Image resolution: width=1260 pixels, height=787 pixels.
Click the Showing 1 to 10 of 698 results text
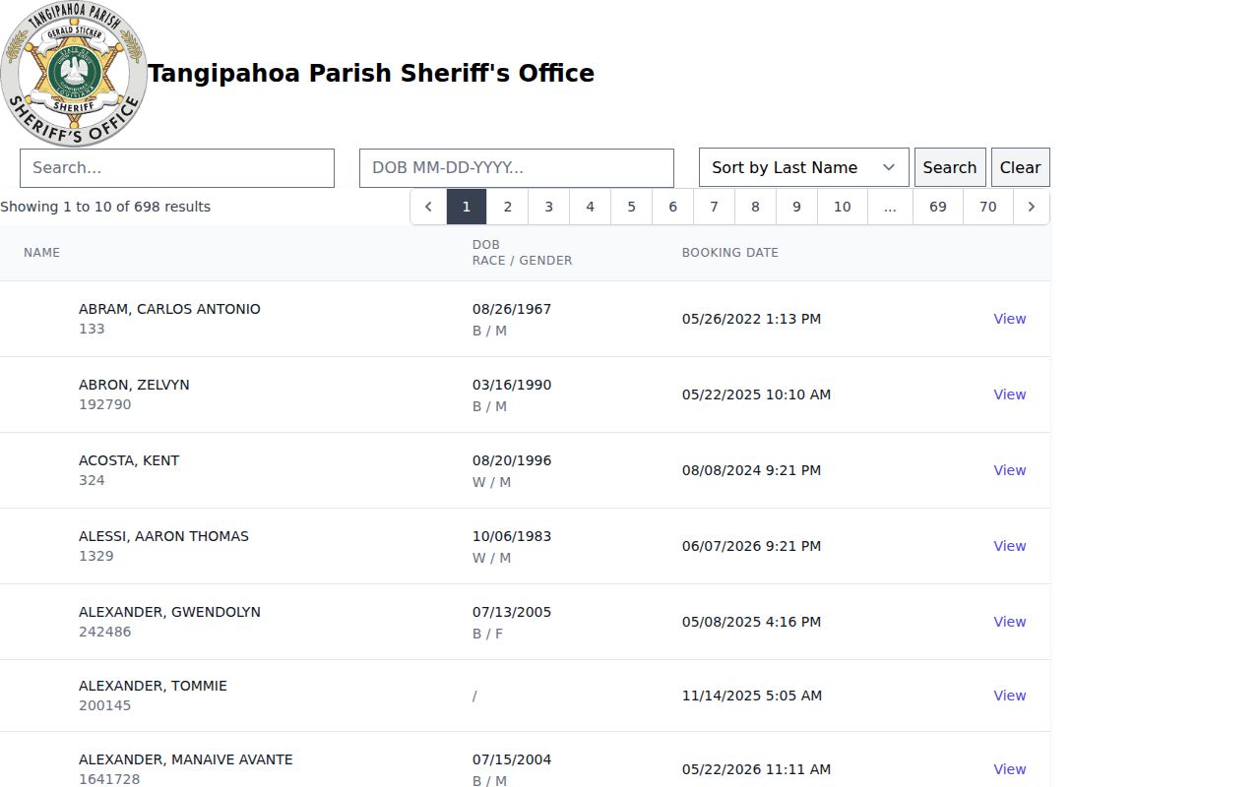105,207
